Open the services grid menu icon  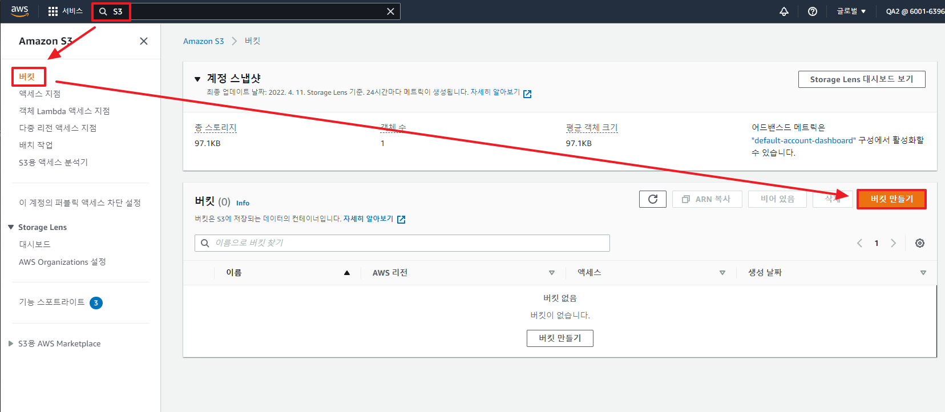tap(53, 11)
